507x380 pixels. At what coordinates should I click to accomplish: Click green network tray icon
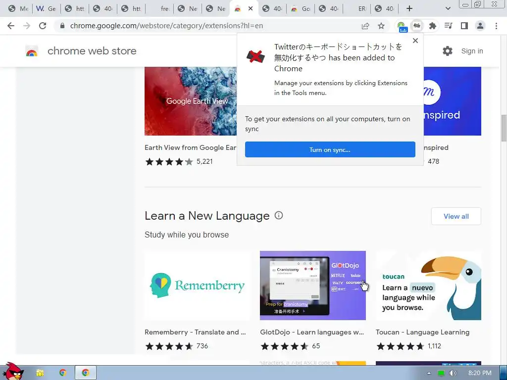tap(441, 373)
